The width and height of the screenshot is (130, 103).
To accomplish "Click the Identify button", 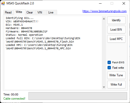I will pos(116,20).
